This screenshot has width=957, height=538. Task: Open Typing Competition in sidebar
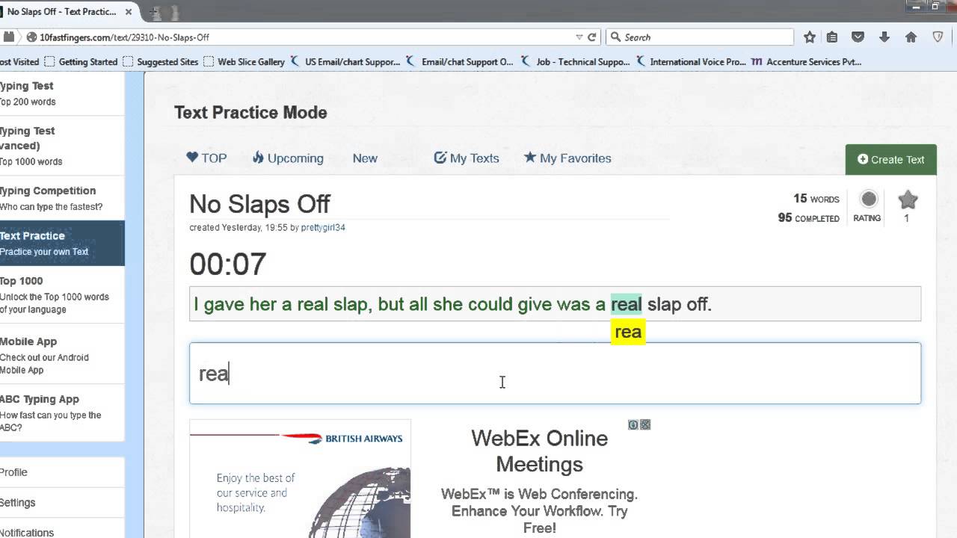click(62, 198)
